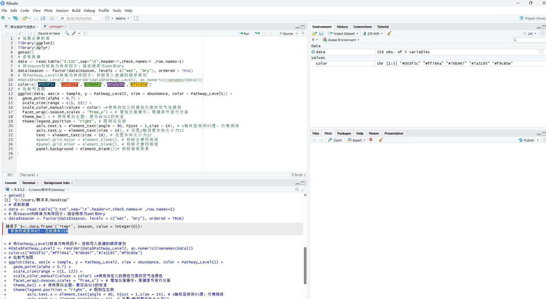Open the Export plot dropdown
The image size is (546, 299).
point(356,140)
